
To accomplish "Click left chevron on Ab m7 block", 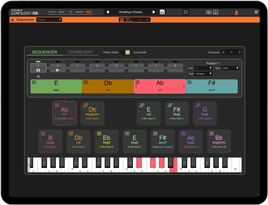I will (x=136, y=86).
